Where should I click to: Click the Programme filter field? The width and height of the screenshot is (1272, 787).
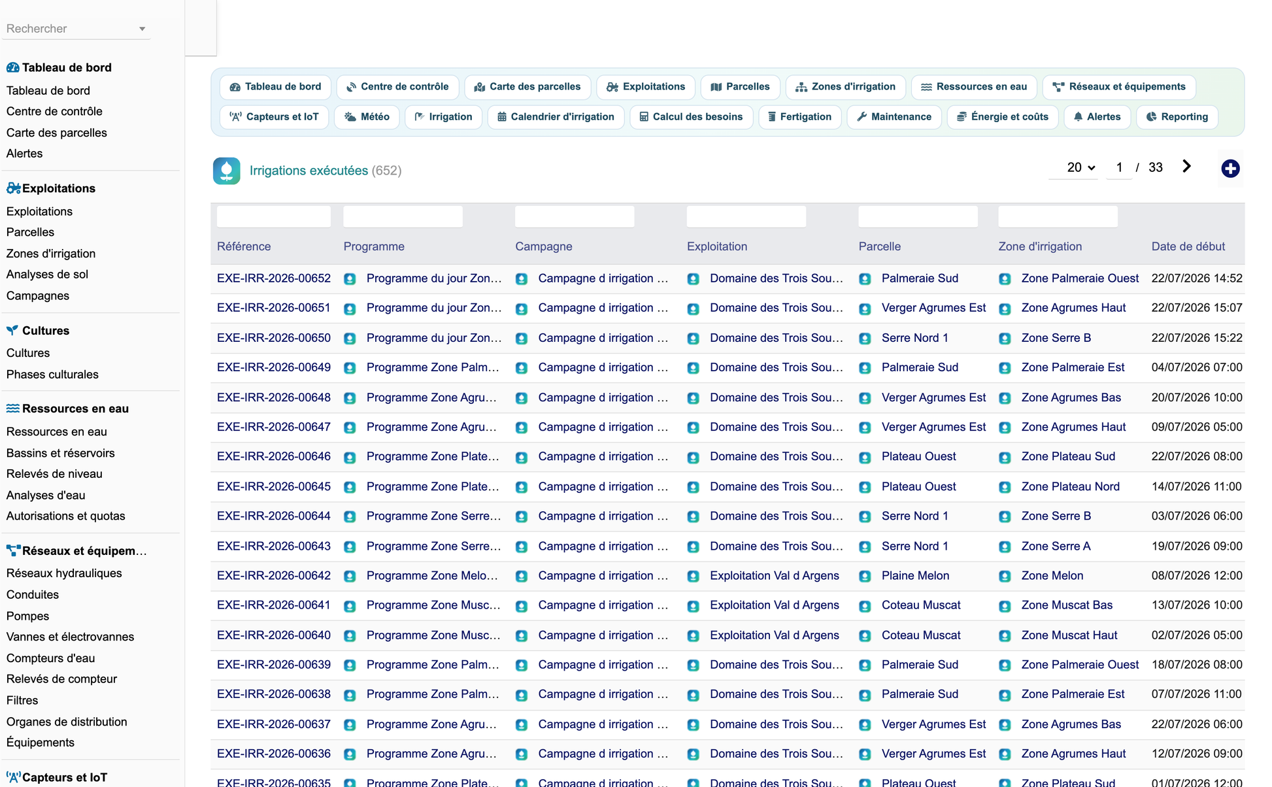click(403, 216)
